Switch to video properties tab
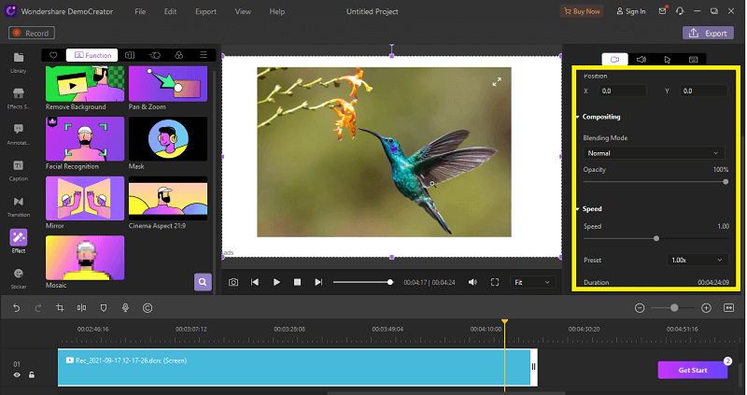This screenshot has height=395, width=747. [615, 60]
